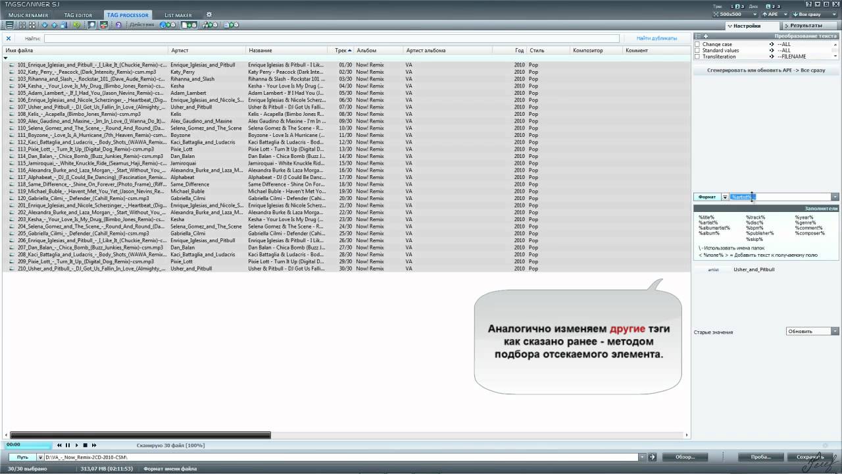Click the move-down blue arrow icon
Image resolution: width=842 pixels, height=474 pixels.
pyautogui.click(x=45, y=25)
